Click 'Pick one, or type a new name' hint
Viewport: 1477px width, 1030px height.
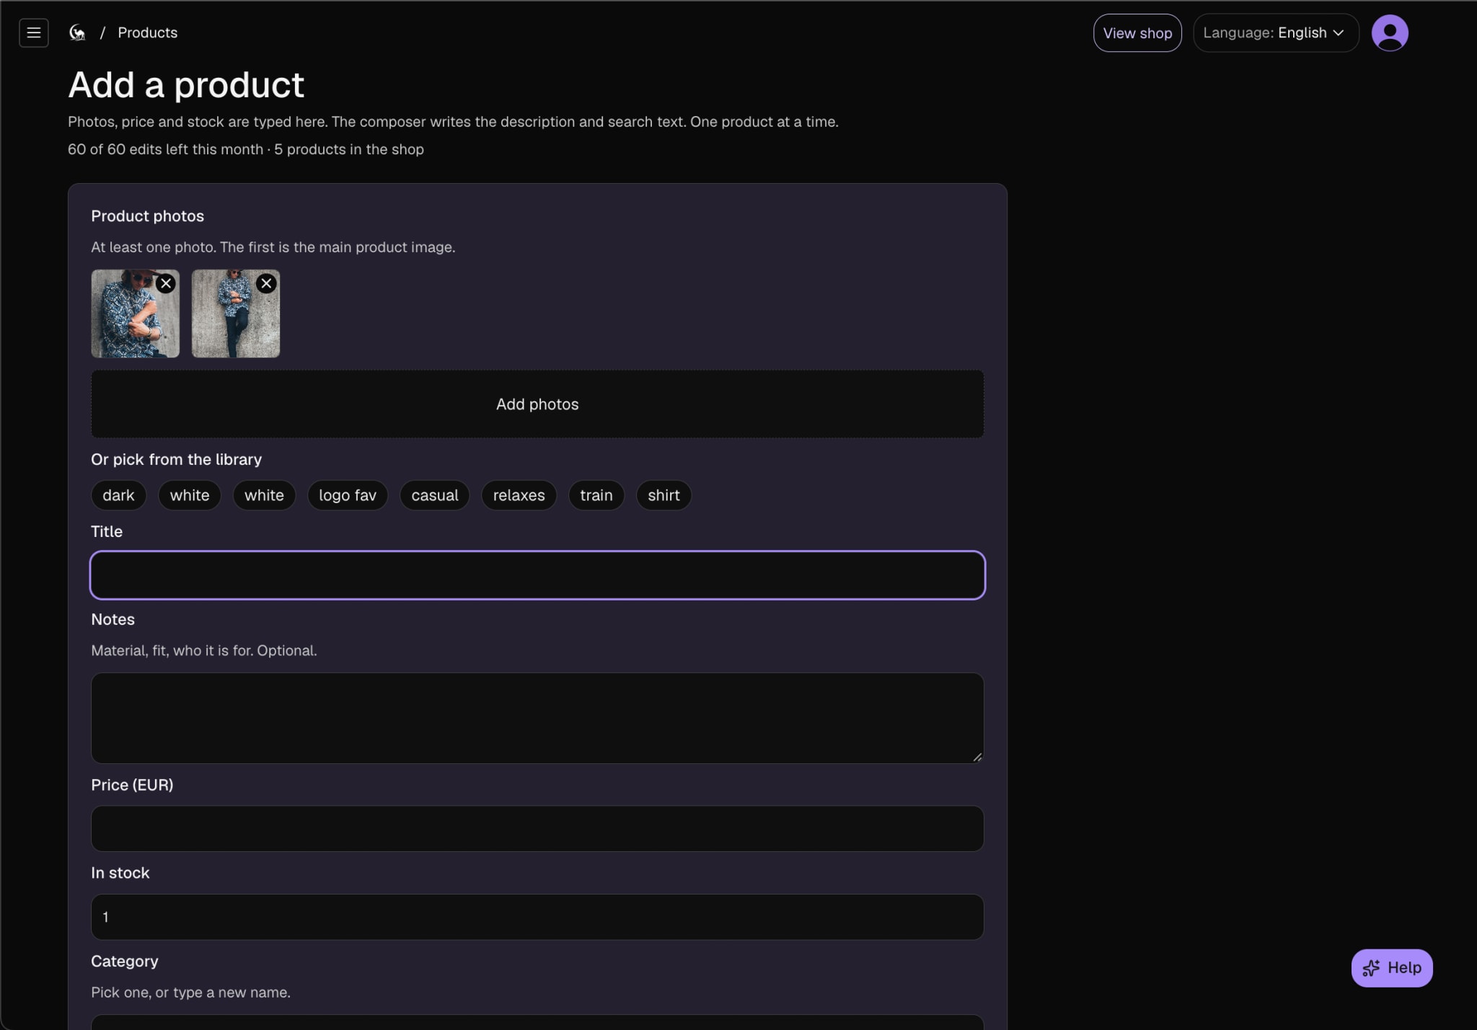pos(190,992)
